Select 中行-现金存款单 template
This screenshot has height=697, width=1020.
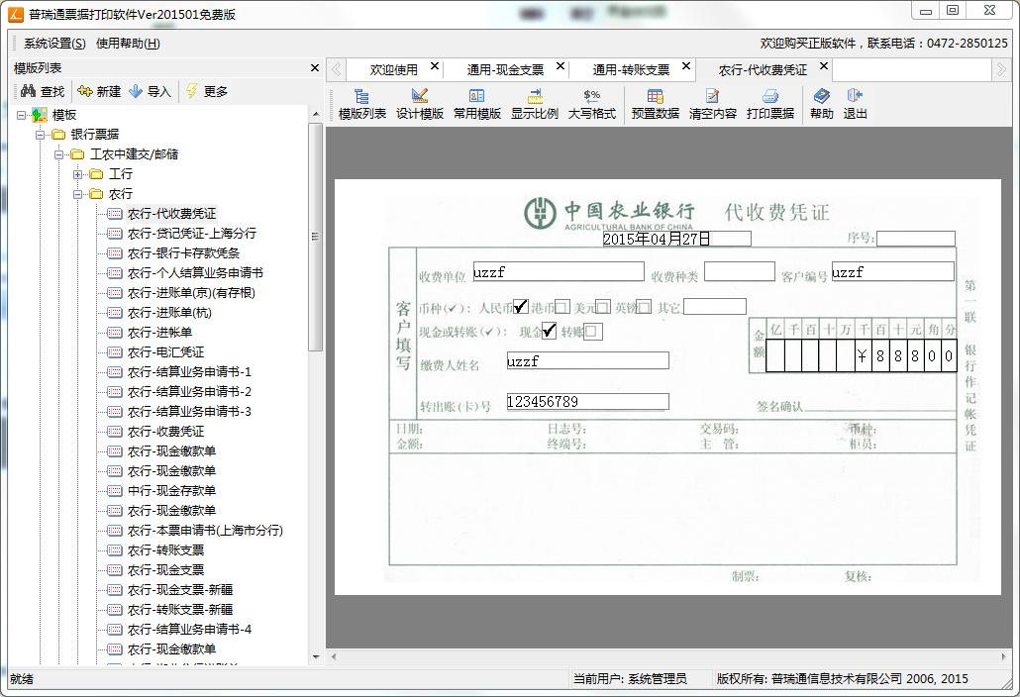click(171, 491)
